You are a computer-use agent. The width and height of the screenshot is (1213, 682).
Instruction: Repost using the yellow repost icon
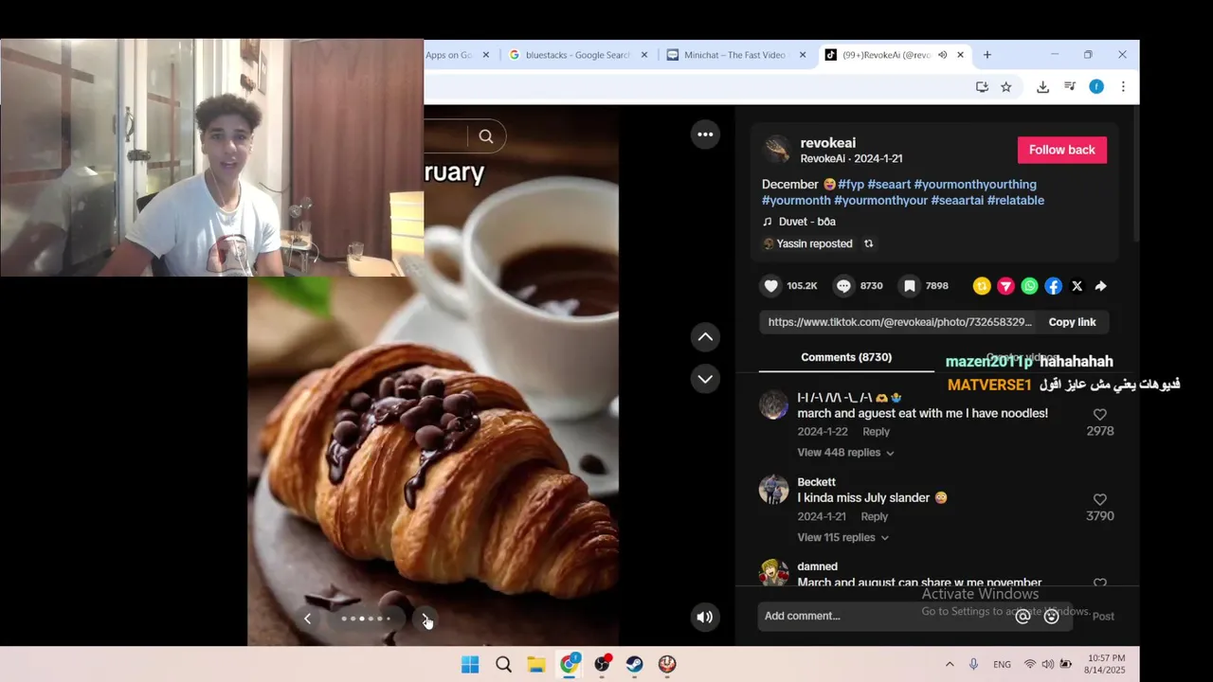[982, 286]
